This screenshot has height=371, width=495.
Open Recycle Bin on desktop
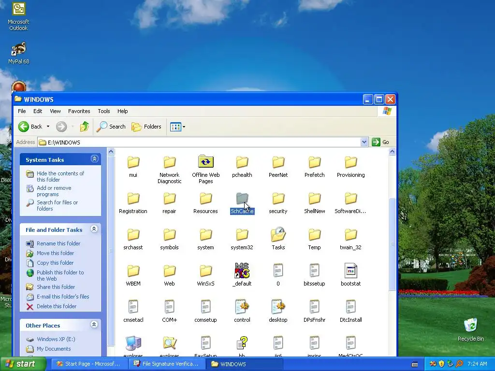pyautogui.click(x=471, y=329)
